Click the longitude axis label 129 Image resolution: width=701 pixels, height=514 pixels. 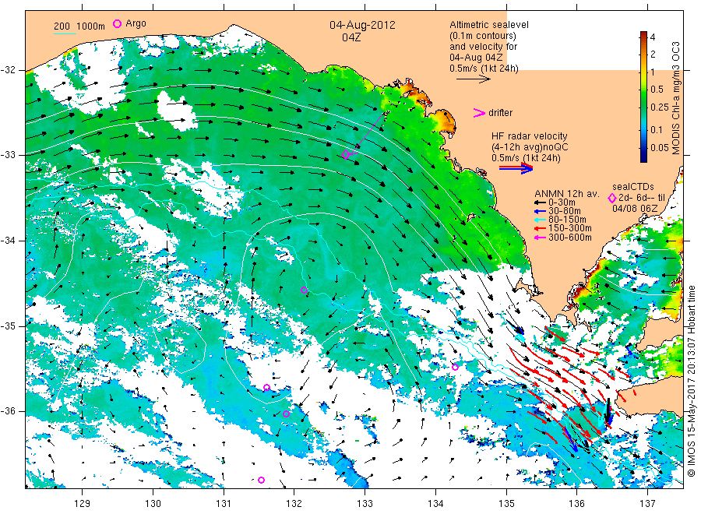(x=83, y=504)
